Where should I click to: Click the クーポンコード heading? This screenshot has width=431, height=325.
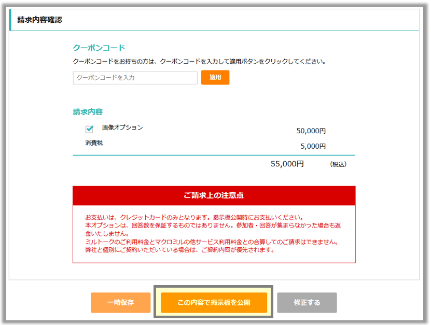(99, 48)
